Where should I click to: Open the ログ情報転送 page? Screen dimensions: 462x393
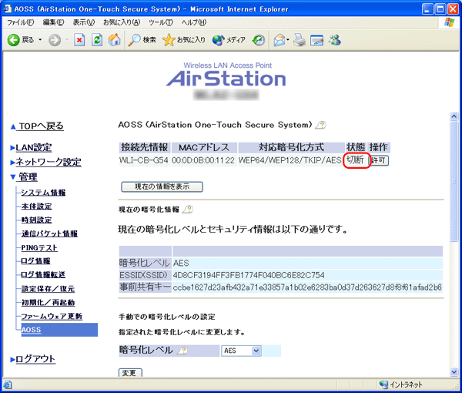[43, 275]
